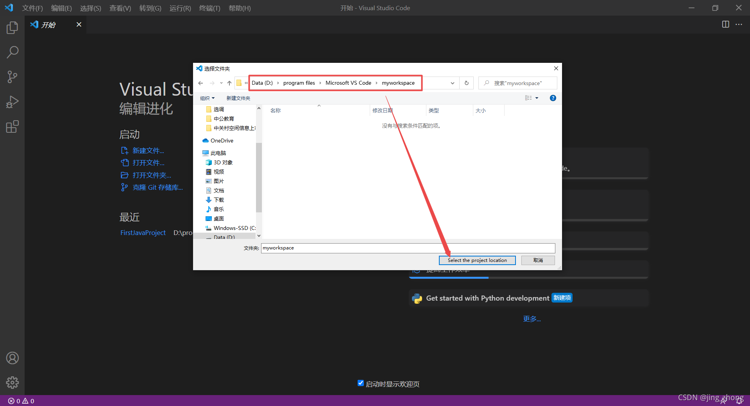Click the split editor icon
The image size is (750, 406).
click(x=725, y=24)
